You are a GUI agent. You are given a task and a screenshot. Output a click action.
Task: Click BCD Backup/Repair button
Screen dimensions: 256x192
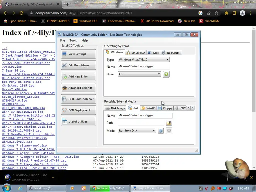pyautogui.click(x=78, y=99)
